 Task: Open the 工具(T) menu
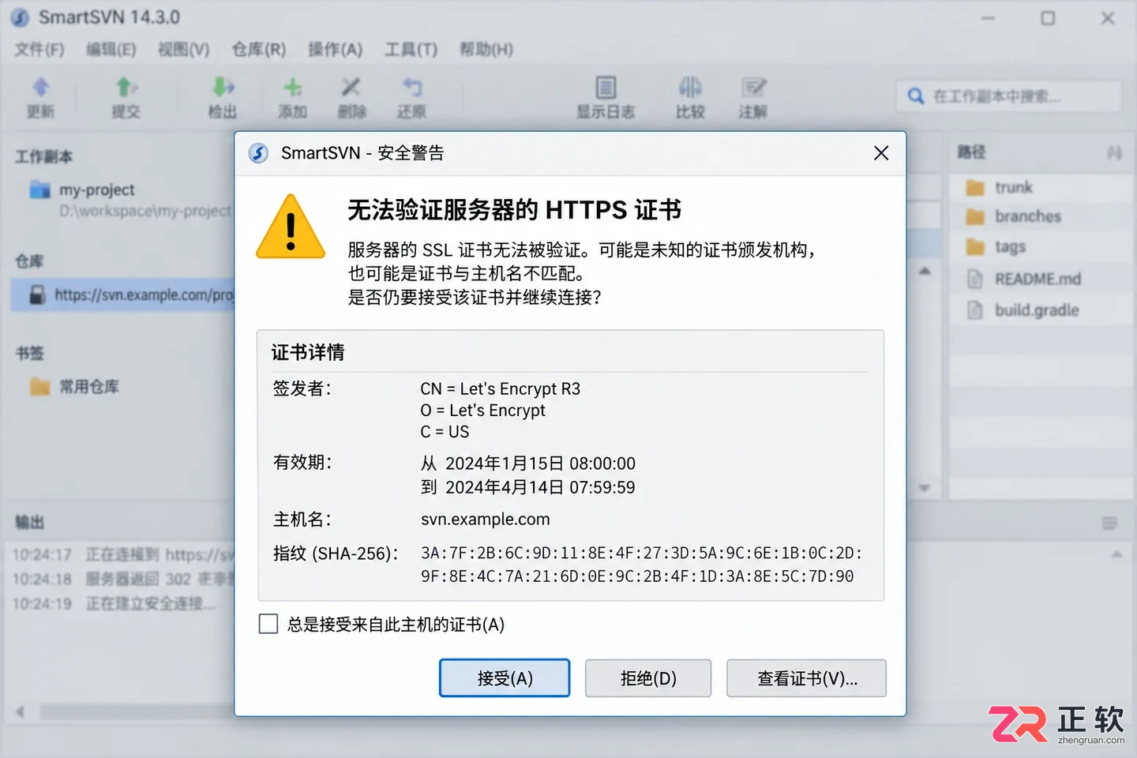pyautogui.click(x=411, y=50)
